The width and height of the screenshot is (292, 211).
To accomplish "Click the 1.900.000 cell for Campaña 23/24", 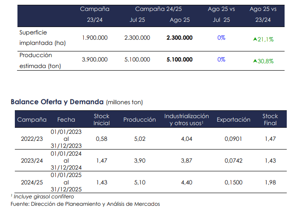I will coord(95,38).
